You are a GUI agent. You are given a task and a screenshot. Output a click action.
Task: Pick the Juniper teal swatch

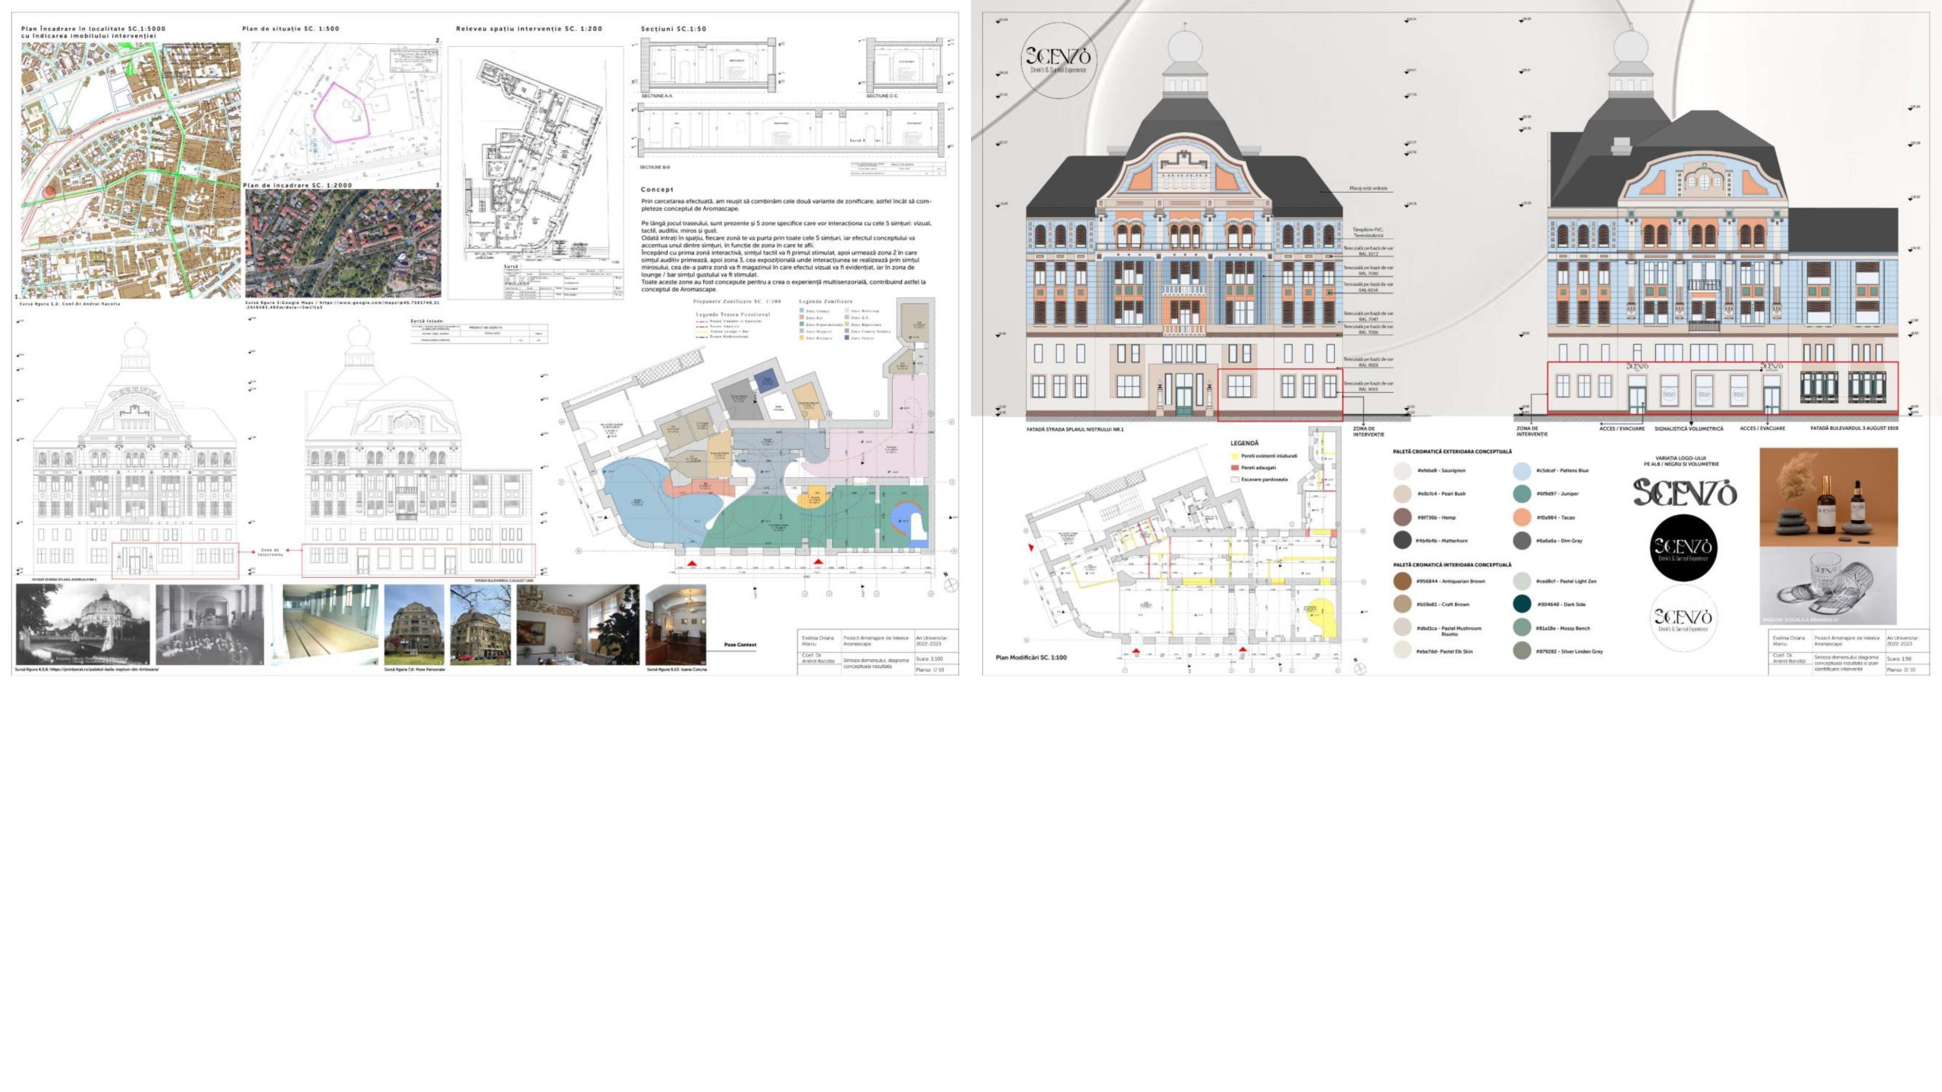click(x=1522, y=494)
